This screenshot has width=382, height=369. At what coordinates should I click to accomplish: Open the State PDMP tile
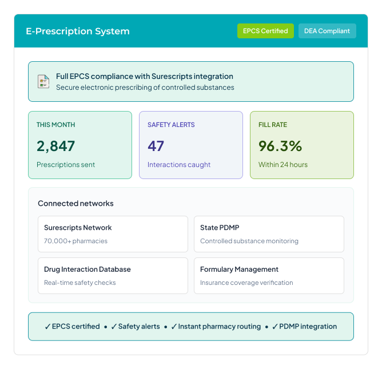(269, 234)
